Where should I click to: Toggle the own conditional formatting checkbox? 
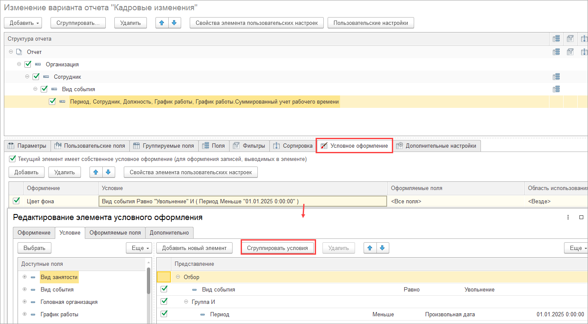12,159
